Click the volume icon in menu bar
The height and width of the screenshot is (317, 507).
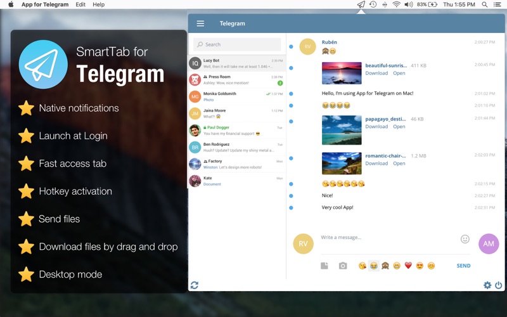click(x=408, y=4)
